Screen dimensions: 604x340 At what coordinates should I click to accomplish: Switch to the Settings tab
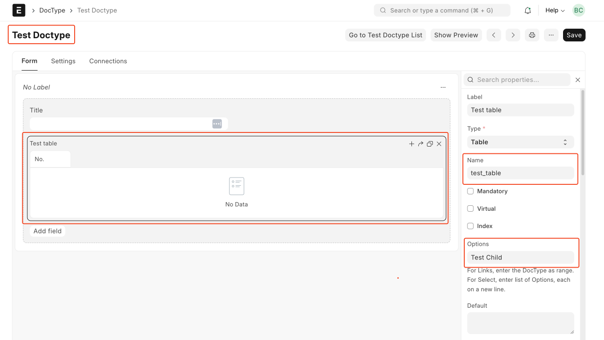pyautogui.click(x=63, y=61)
